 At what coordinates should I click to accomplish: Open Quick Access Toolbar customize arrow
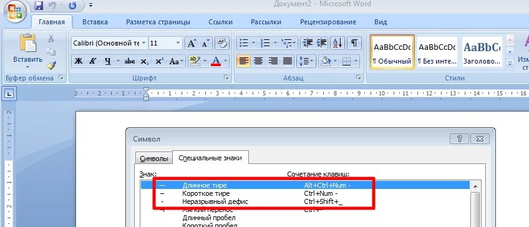pos(90,6)
